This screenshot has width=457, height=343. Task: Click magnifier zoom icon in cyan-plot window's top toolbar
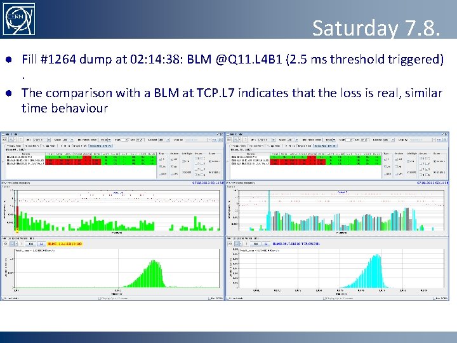pos(235,140)
